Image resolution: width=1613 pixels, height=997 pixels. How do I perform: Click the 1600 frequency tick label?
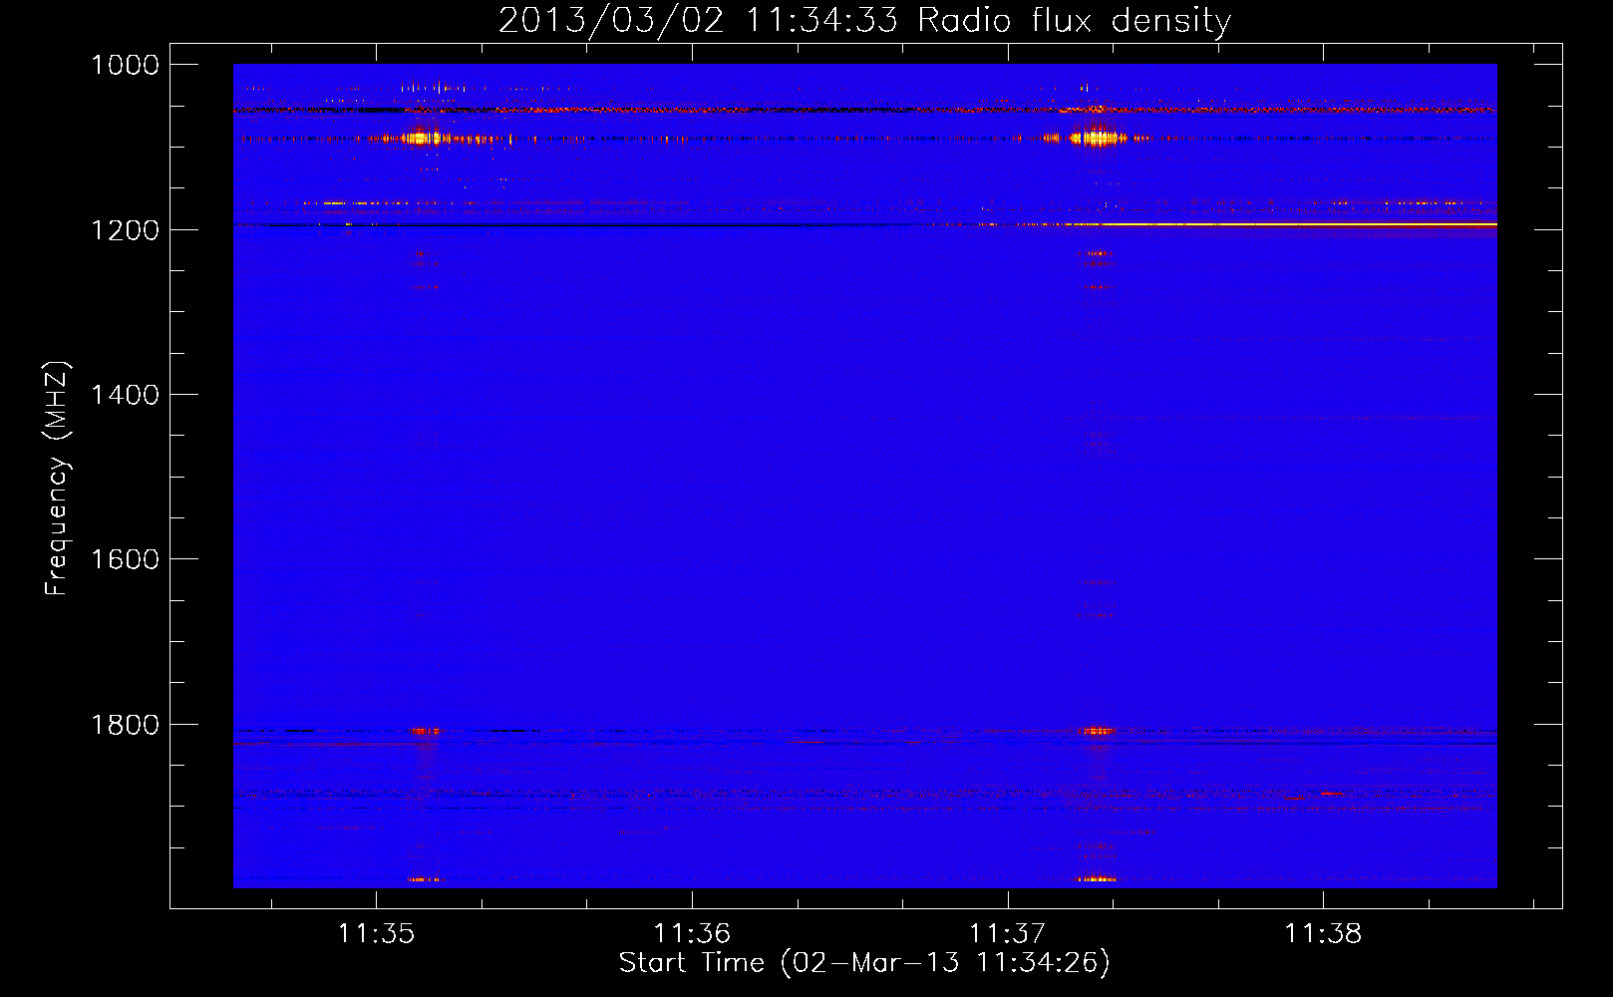(x=125, y=559)
